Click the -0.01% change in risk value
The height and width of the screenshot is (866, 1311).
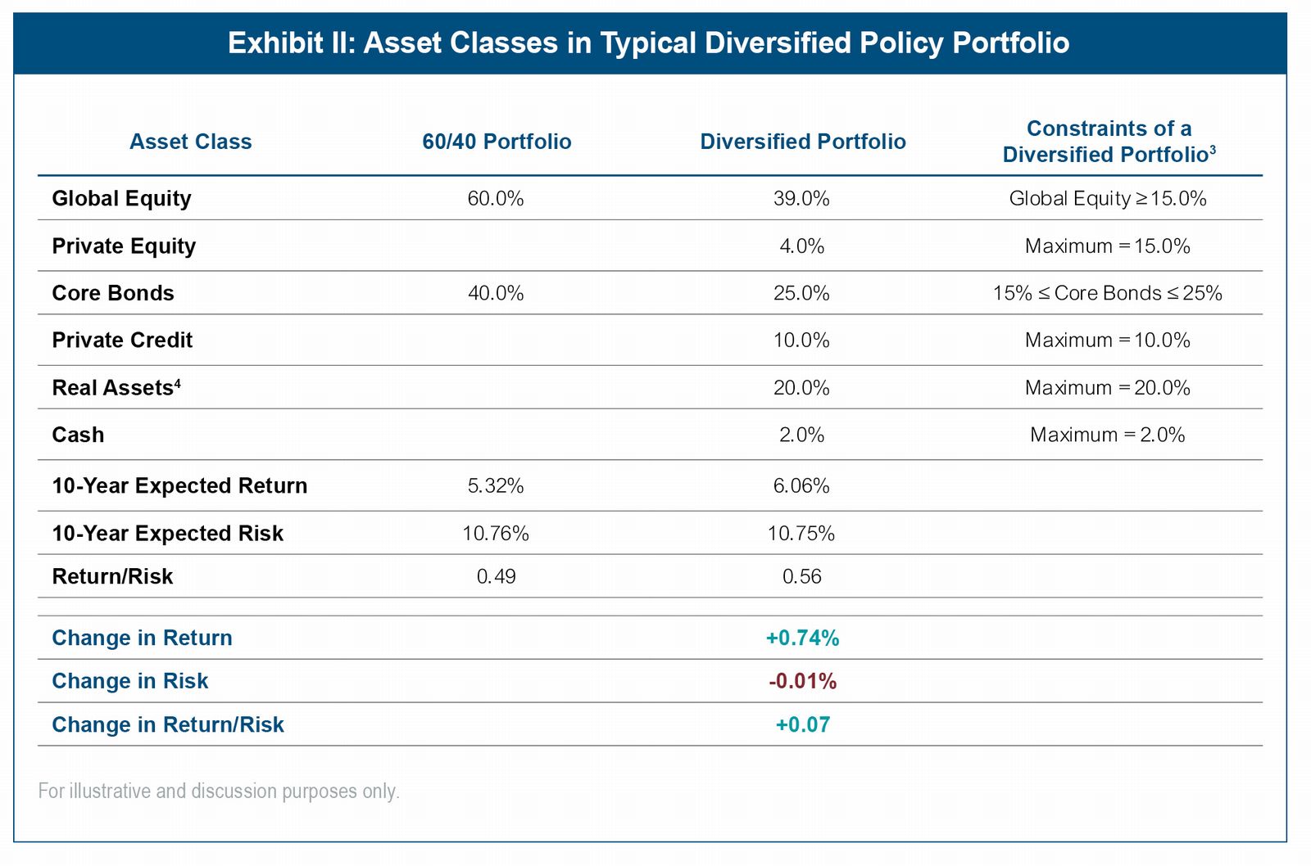point(802,682)
